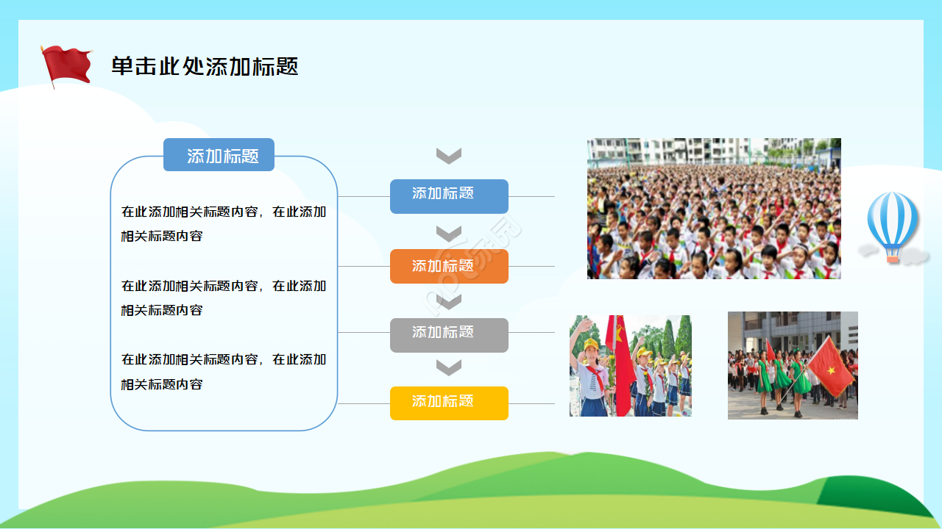Select the hot air balloon graphic
The image size is (942, 529).
pyautogui.click(x=893, y=227)
